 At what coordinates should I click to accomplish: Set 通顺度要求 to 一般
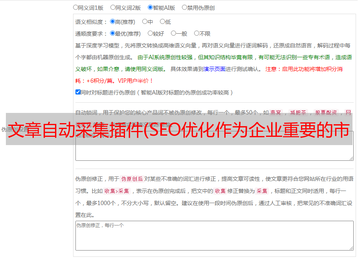(174, 33)
